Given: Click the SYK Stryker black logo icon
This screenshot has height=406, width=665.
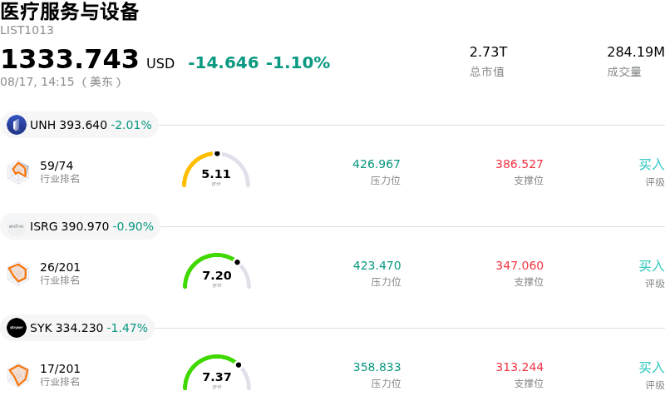Looking at the screenshot, I should tap(17, 328).
